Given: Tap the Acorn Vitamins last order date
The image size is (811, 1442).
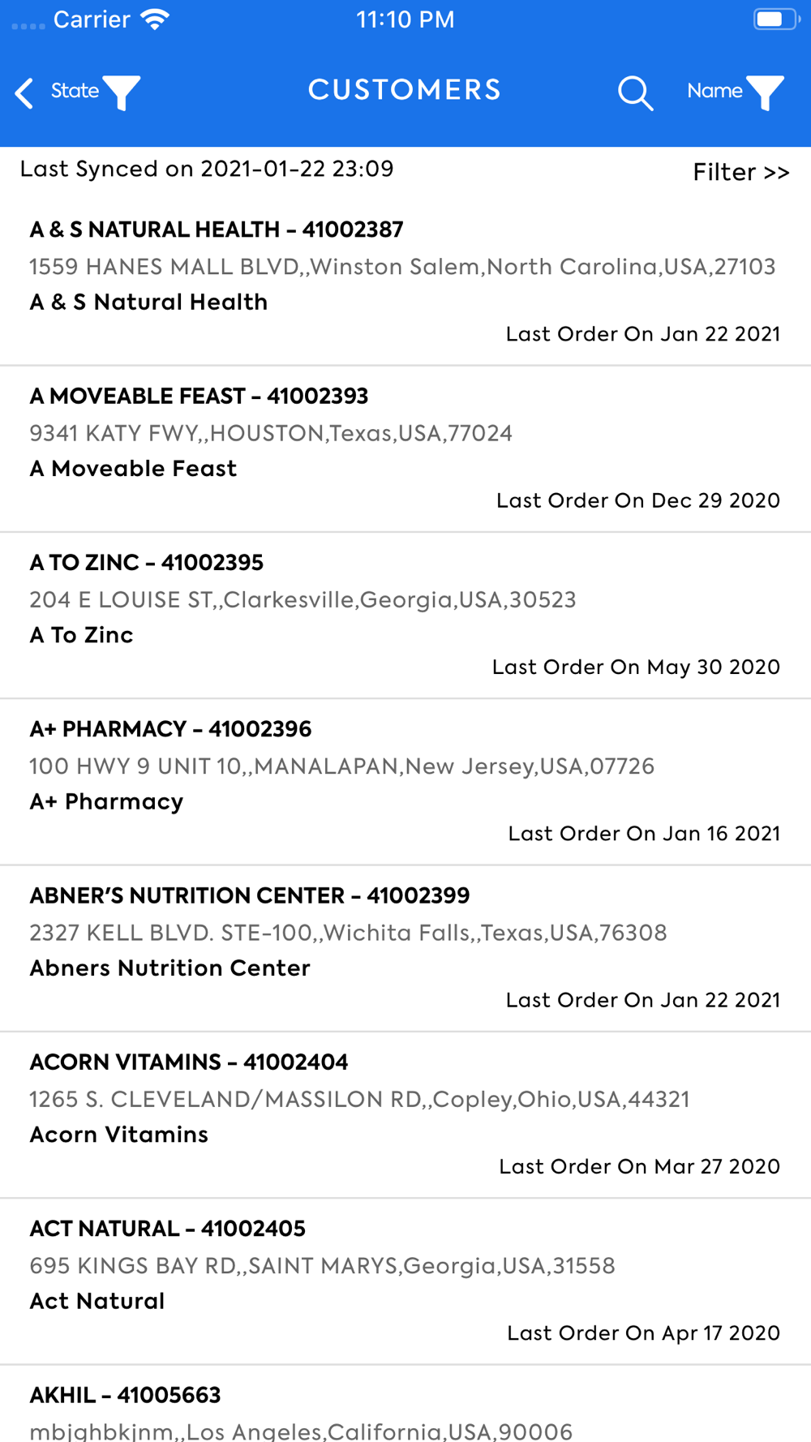Looking at the screenshot, I should click(x=639, y=1166).
